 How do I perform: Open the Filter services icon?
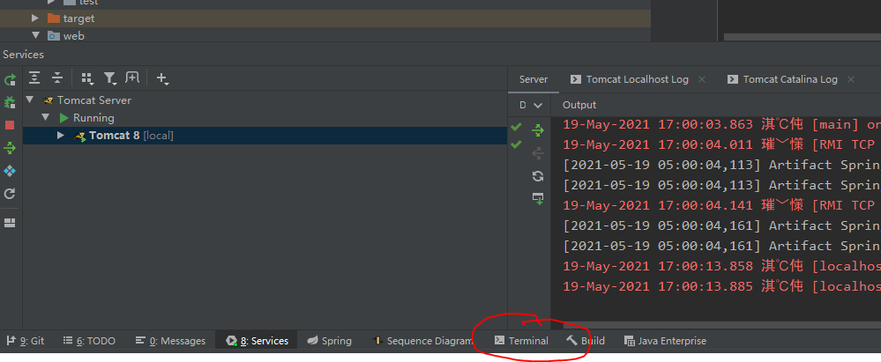(109, 78)
